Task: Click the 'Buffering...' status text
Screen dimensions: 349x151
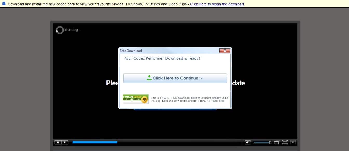Action: coord(73,30)
